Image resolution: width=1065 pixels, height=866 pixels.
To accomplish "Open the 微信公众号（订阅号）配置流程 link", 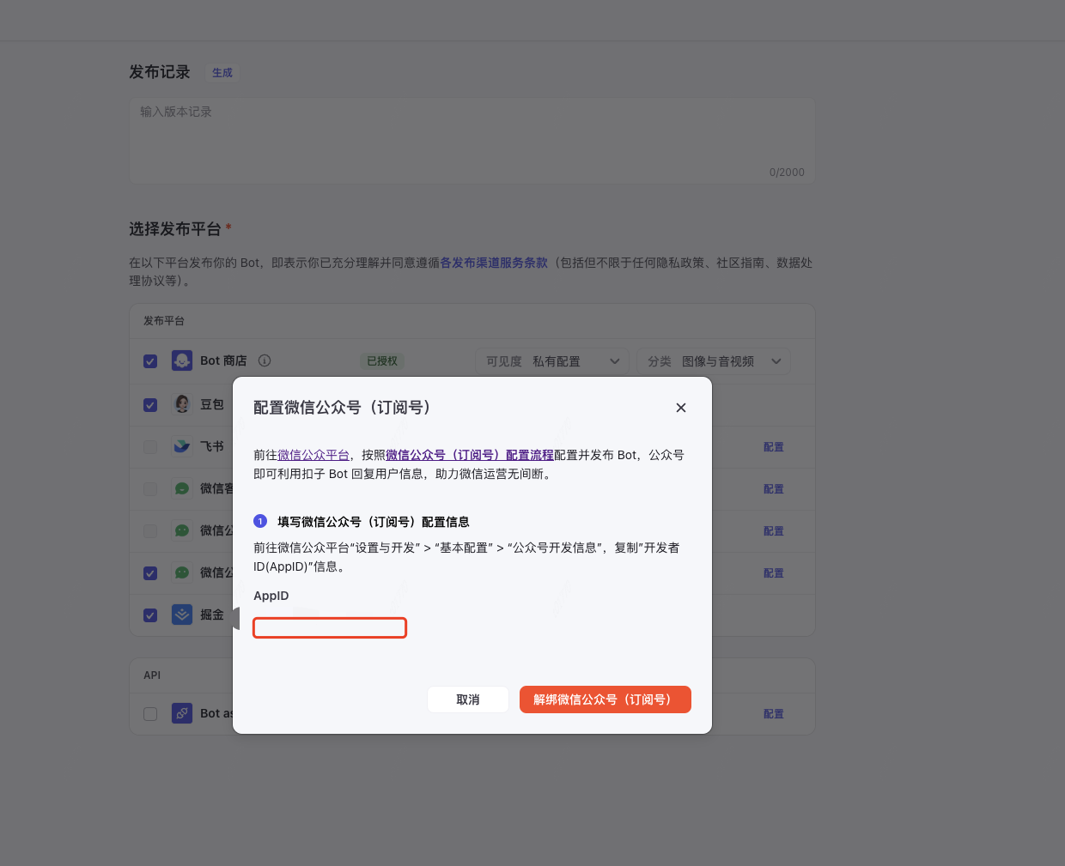I will 470,455.
